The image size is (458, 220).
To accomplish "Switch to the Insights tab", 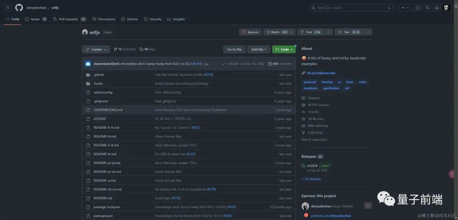I will tap(176, 19).
